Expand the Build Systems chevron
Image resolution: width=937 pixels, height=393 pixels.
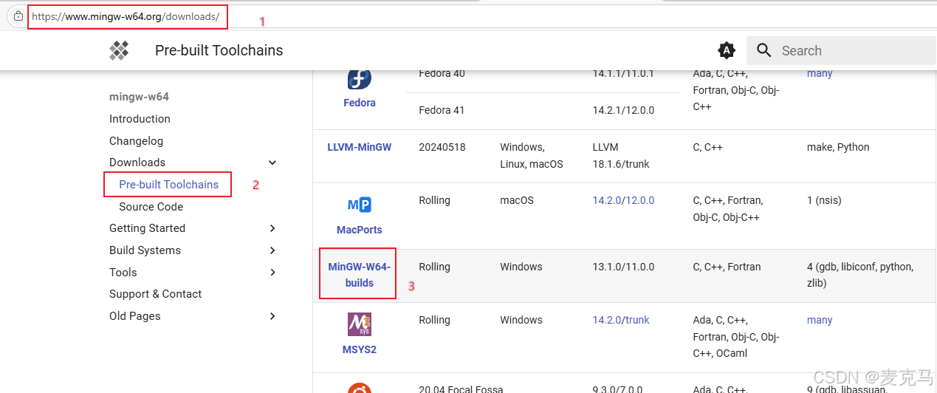[272, 250]
